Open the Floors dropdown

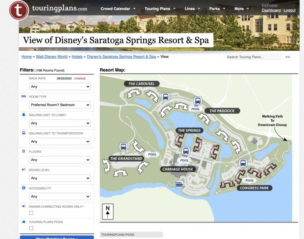point(60,160)
